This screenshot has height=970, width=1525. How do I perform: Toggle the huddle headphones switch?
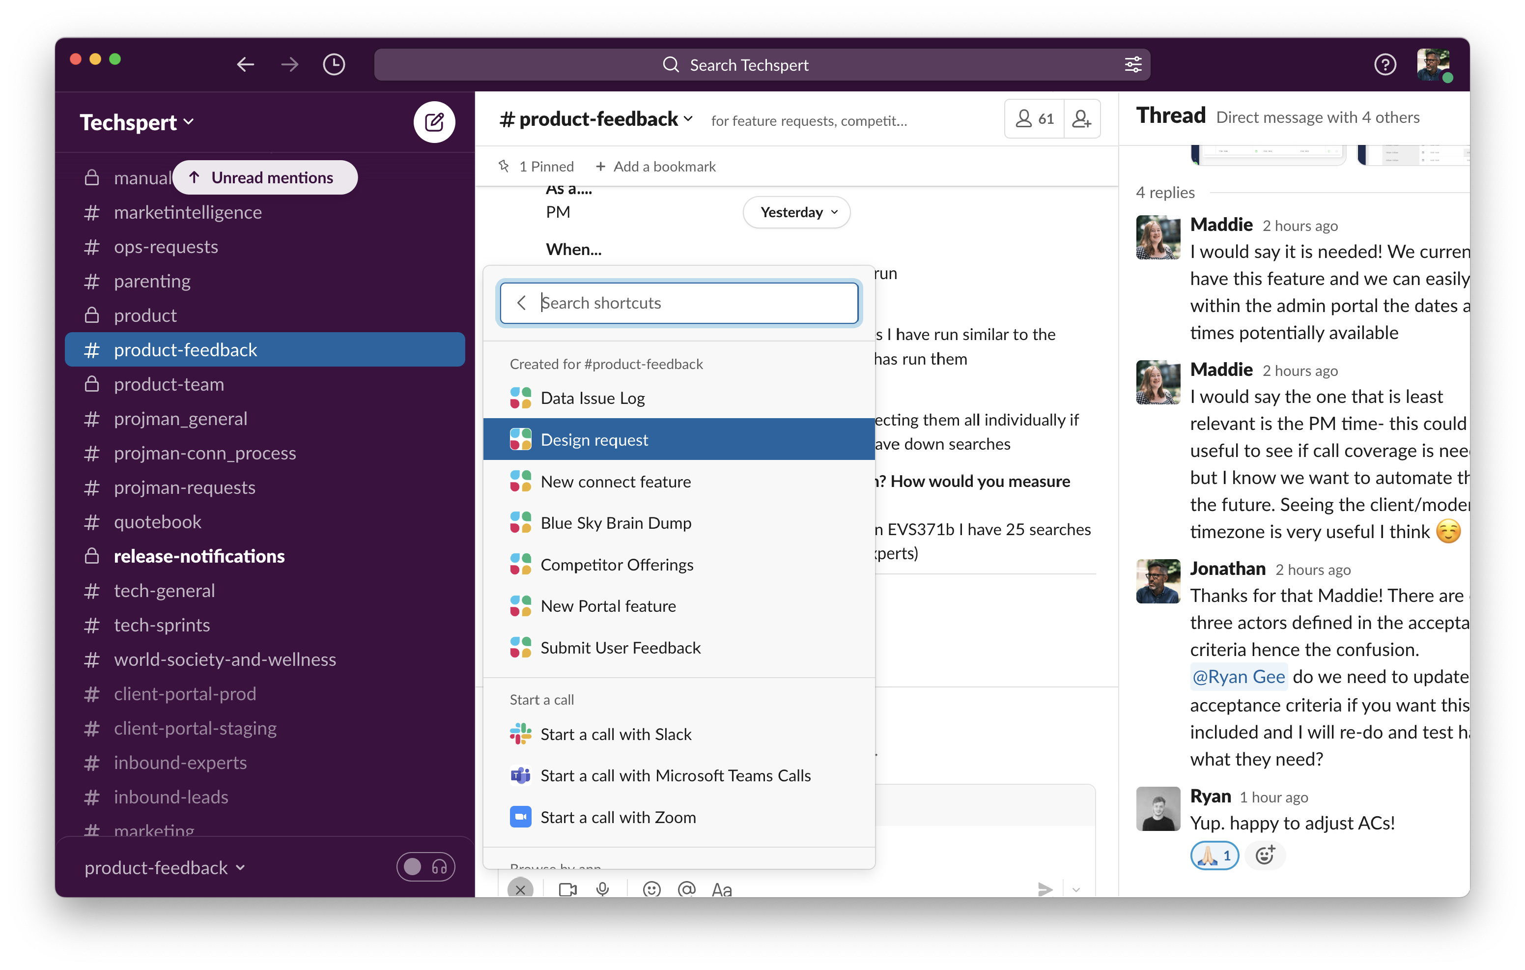tap(425, 867)
